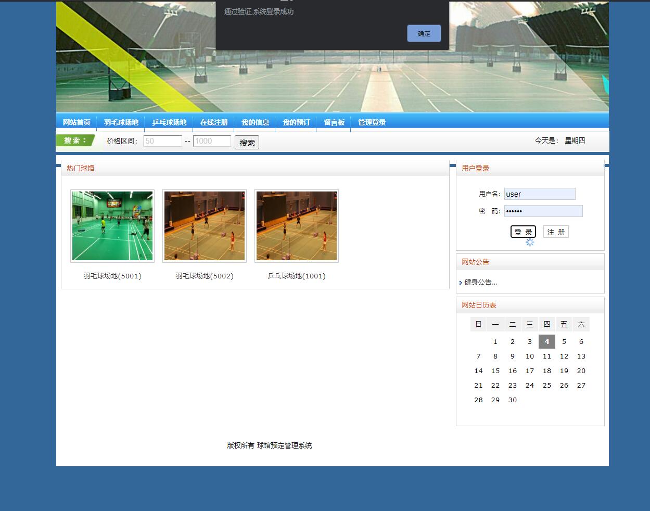
Task: Go to 在线注册 in navigation
Action: tap(214, 122)
